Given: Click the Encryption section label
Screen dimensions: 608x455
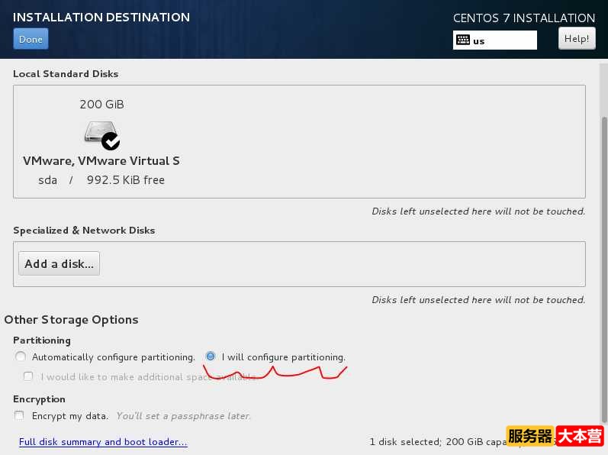Looking at the screenshot, I should click(x=39, y=399).
